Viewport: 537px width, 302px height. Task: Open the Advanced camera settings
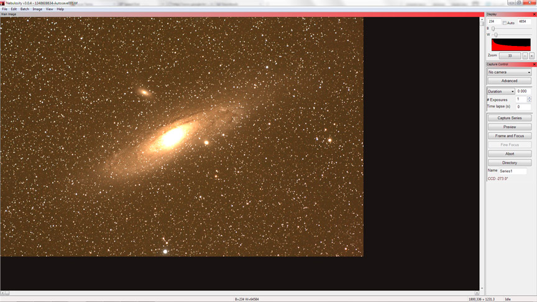(x=509, y=81)
